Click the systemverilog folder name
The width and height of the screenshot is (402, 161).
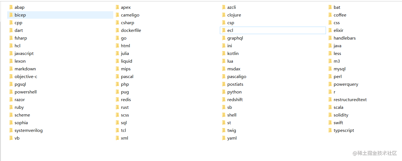click(x=29, y=131)
